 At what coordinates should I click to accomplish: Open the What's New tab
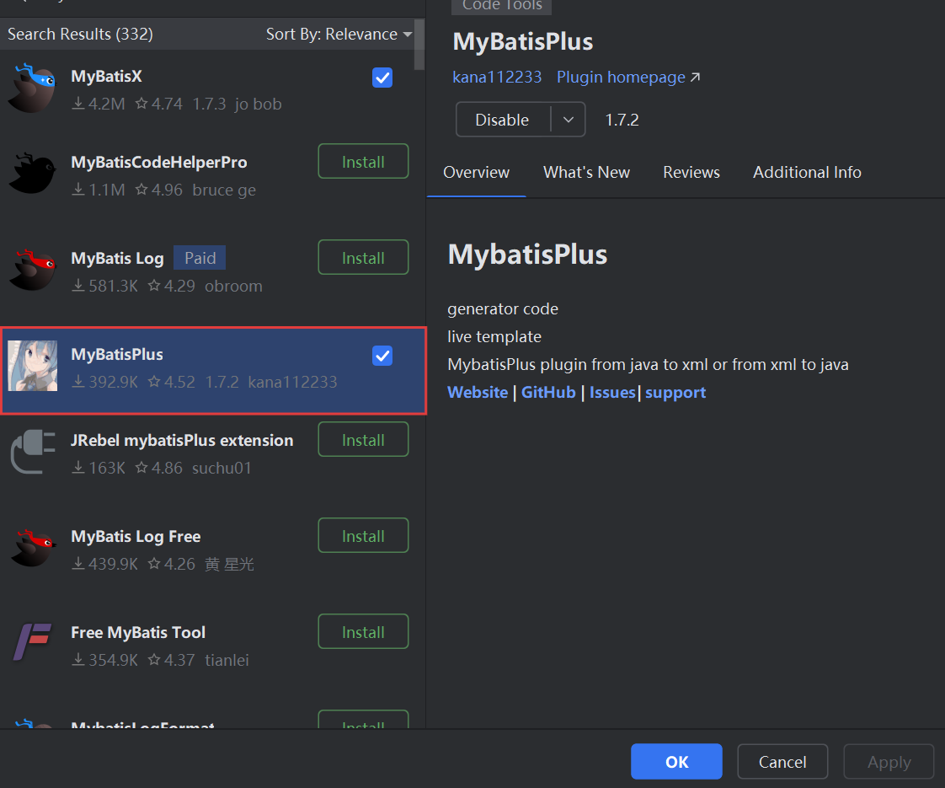pos(586,173)
